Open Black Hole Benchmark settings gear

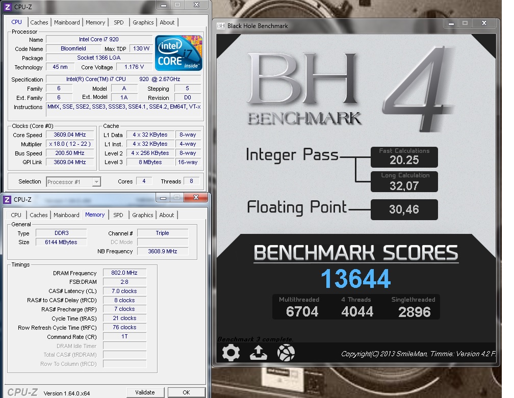coord(231,353)
